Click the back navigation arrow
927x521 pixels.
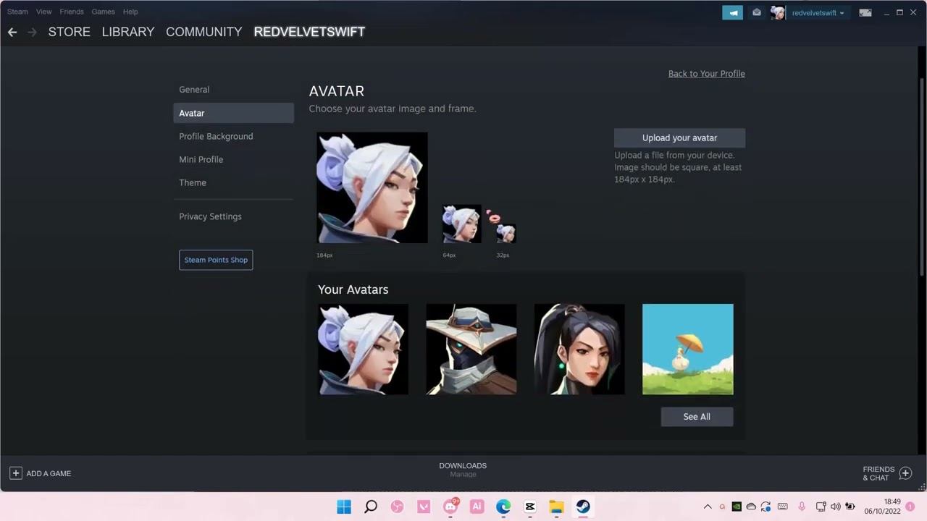pyautogui.click(x=12, y=32)
